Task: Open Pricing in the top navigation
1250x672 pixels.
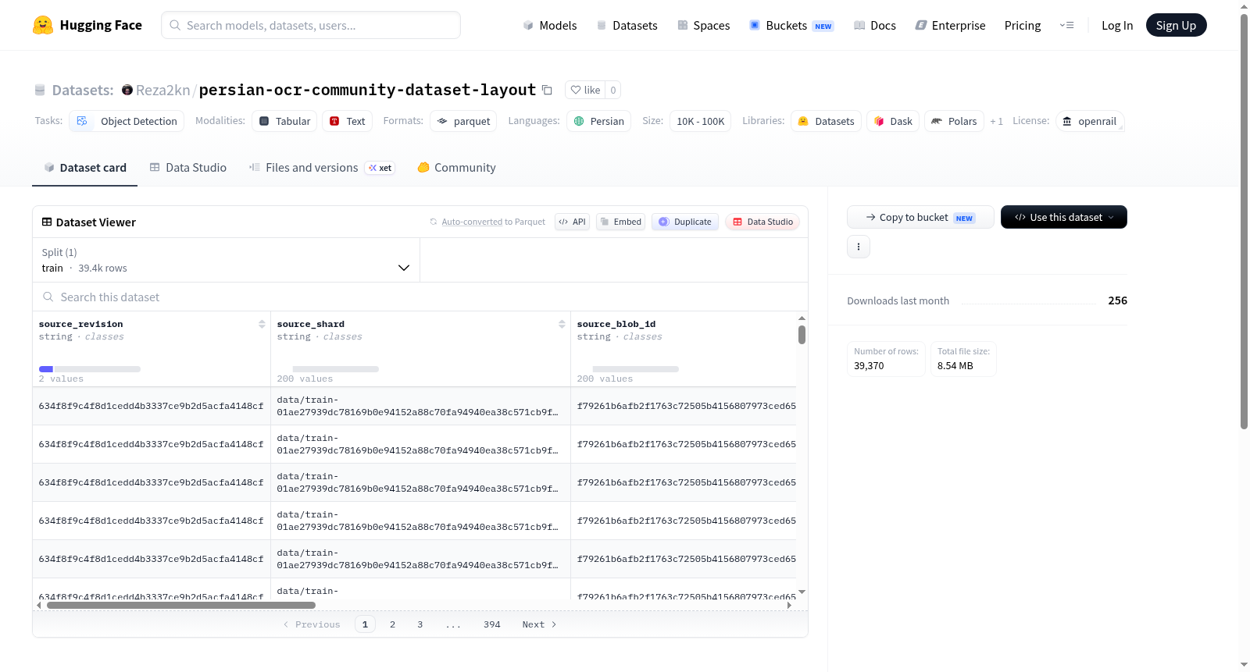Action: (x=1023, y=25)
